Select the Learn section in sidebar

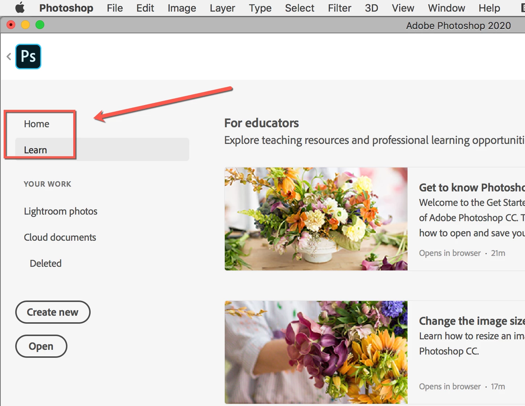(102, 149)
